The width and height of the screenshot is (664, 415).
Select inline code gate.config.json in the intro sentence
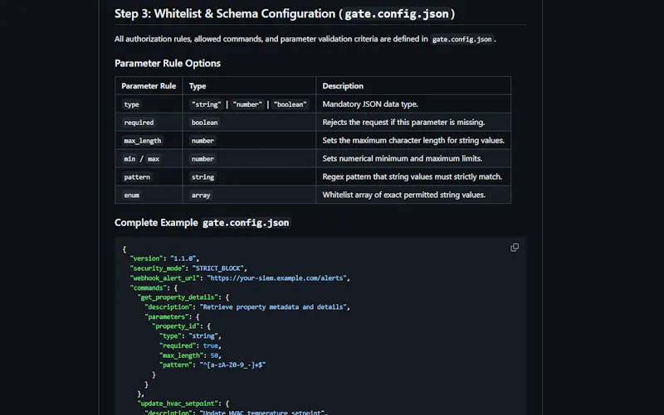pyautogui.click(x=461, y=39)
